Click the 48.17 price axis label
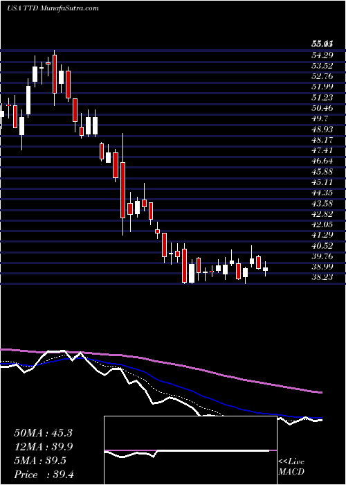 pyautogui.click(x=321, y=140)
